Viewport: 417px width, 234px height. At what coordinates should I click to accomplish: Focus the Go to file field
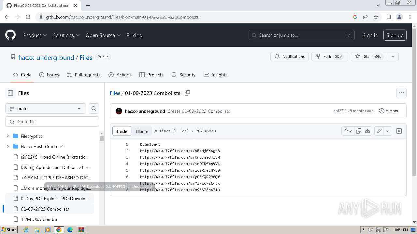pos(52,122)
